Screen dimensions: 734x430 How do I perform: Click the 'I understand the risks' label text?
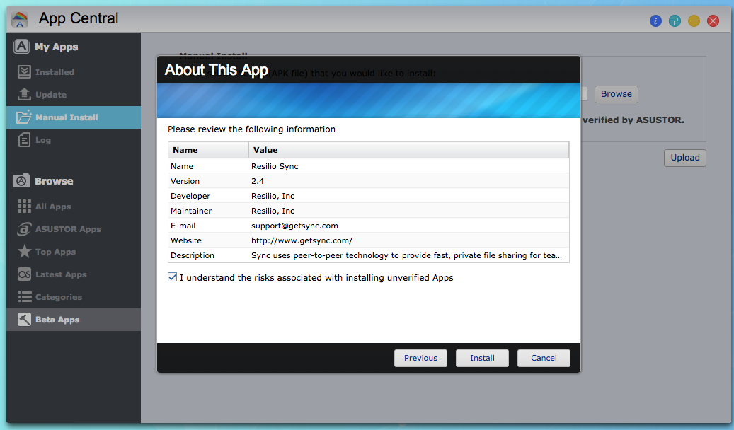pos(316,277)
